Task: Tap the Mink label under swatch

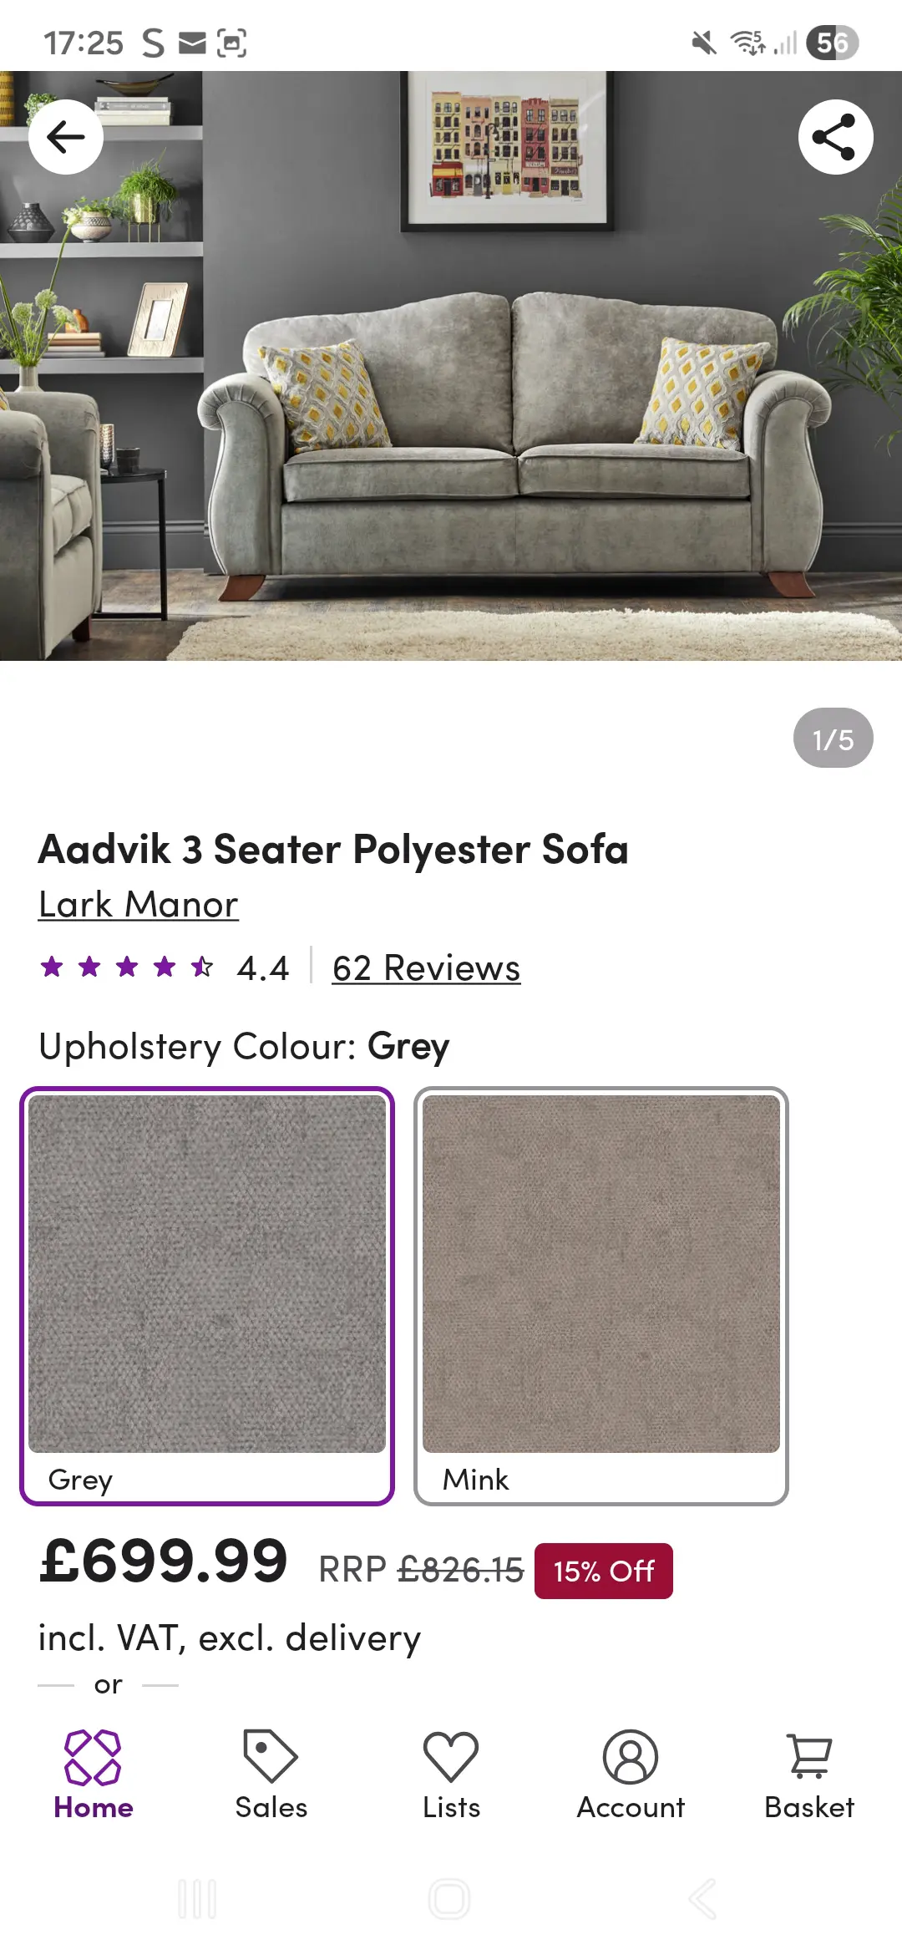Action: (475, 1480)
